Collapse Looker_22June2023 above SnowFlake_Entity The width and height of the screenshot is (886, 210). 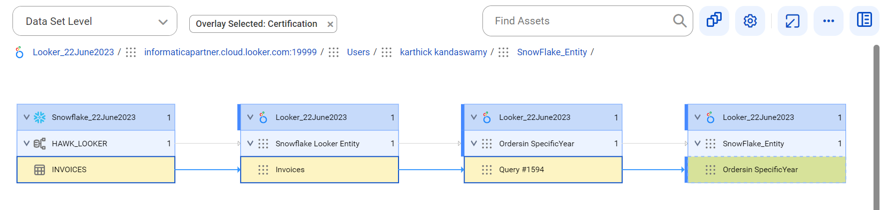pyautogui.click(x=698, y=117)
